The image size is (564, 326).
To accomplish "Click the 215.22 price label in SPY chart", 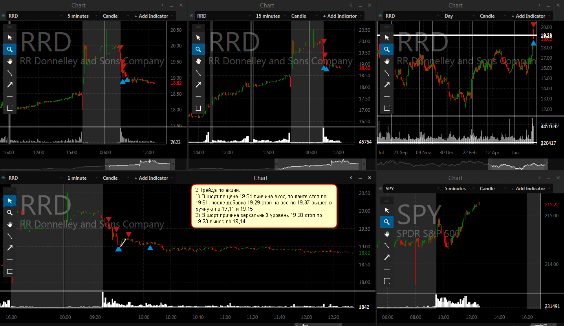I will (551, 205).
